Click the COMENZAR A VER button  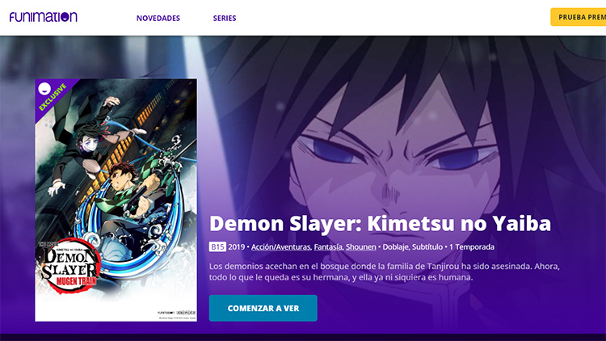(x=263, y=308)
